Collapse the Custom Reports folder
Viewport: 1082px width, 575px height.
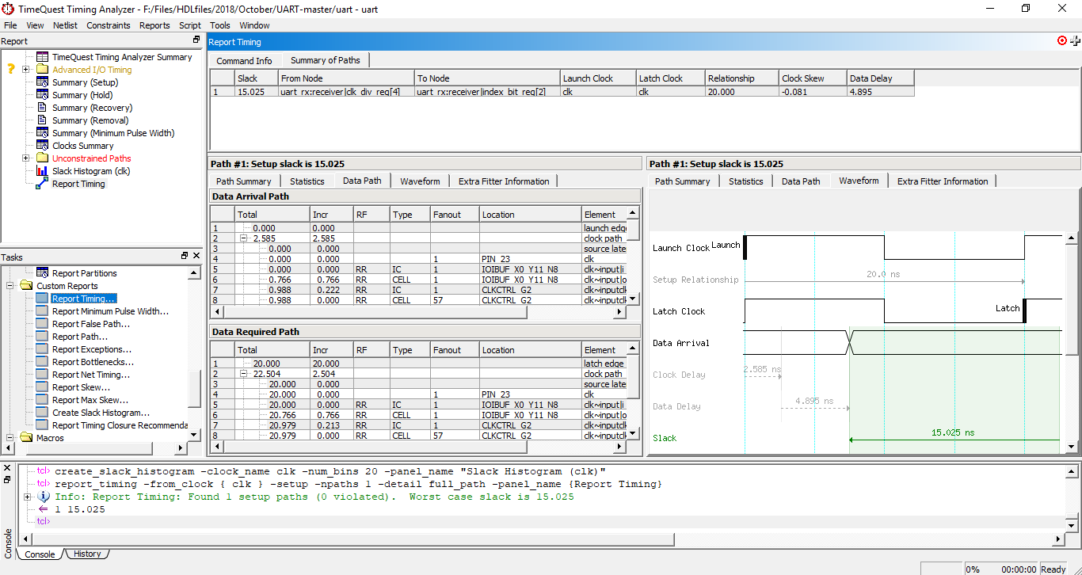pos(10,286)
